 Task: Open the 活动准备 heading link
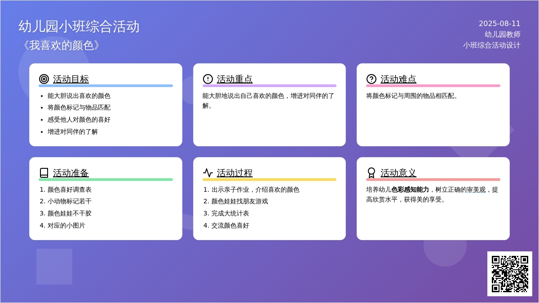(x=71, y=173)
